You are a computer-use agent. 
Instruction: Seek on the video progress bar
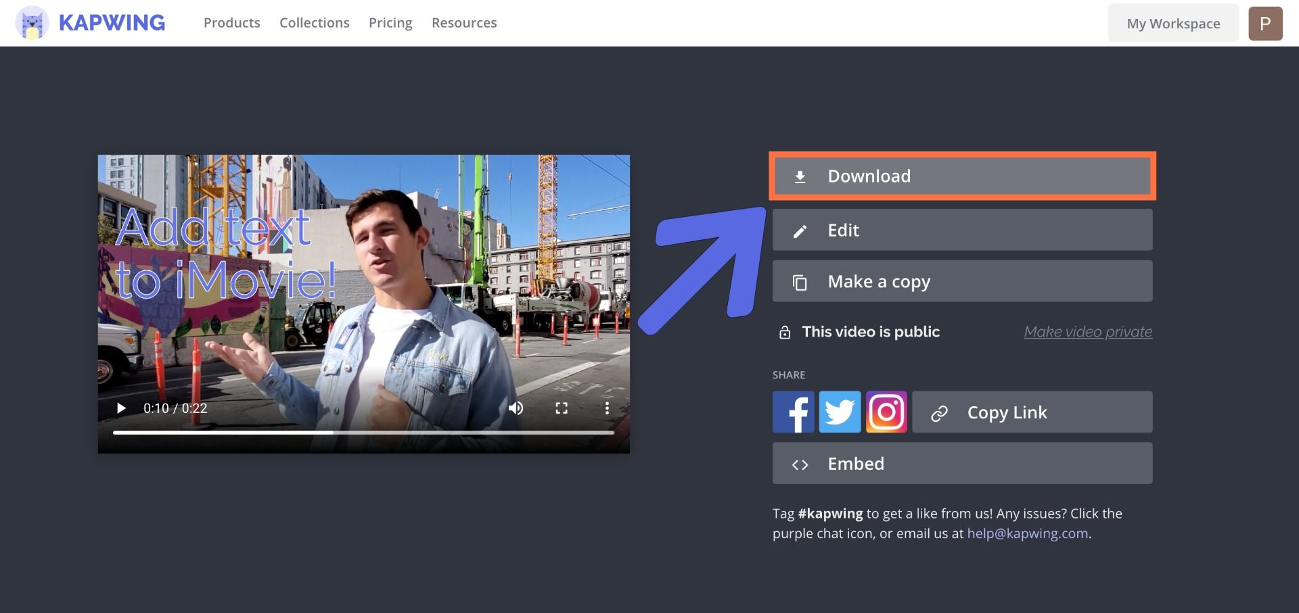coord(363,433)
